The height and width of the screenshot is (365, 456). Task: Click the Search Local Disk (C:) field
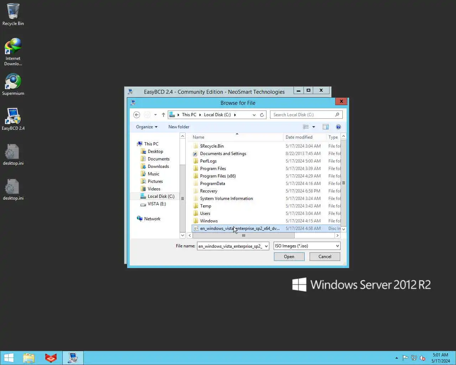pos(303,115)
